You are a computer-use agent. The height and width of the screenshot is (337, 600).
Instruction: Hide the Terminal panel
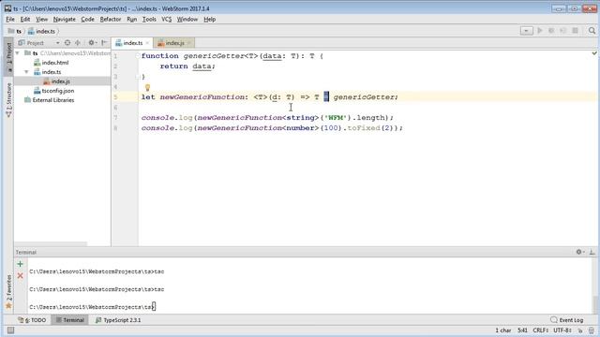click(x=592, y=252)
